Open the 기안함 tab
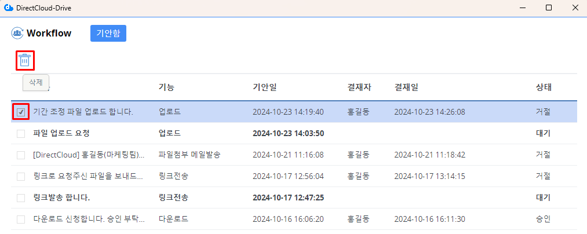The height and width of the screenshot is (234, 587). pos(108,34)
